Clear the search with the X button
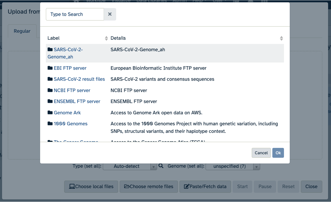 tap(110, 14)
